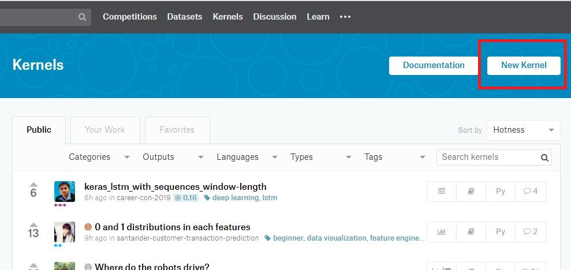Image resolution: width=571 pixels, height=270 pixels.
Task: Click tag icon beside beginner tag
Action: tap(268, 238)
